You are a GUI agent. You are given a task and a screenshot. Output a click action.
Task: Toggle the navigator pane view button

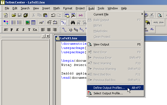pyautogui.click(x=67, y=15)
